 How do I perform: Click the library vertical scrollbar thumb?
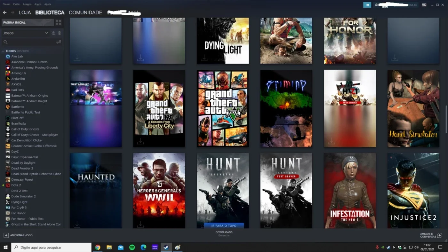click(x=446, y=119)
